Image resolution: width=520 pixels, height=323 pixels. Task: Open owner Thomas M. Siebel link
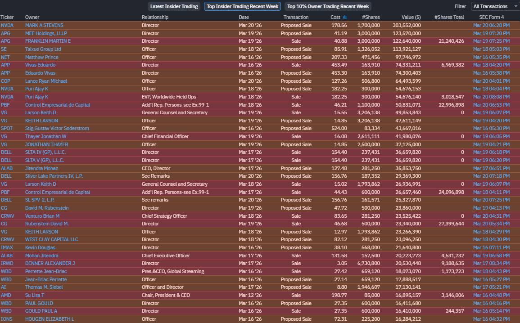(44, 287)
